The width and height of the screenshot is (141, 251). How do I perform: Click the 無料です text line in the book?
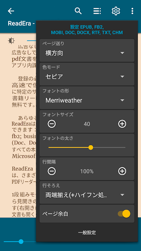click(24, 105)
